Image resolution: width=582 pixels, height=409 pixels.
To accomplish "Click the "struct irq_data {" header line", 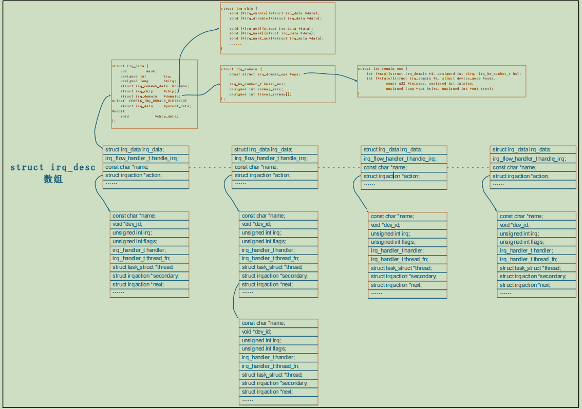I will coord(130,66).
